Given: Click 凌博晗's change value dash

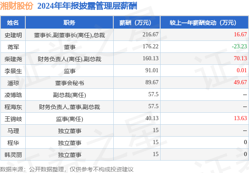Looking at the screenshot, I should [245, 95].
